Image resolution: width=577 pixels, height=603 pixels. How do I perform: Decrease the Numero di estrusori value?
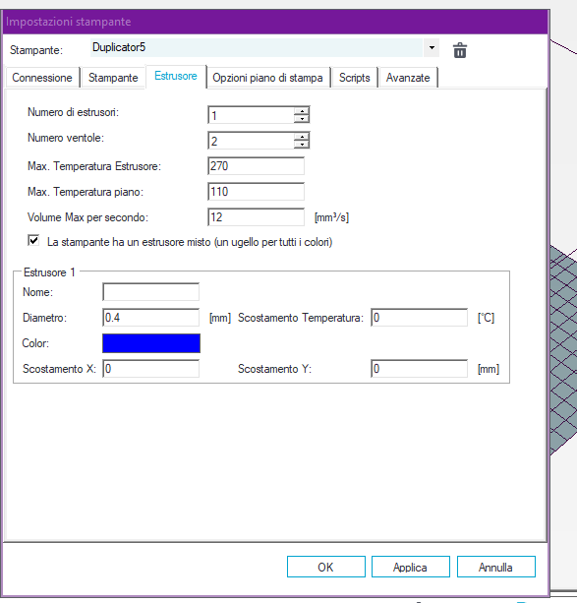coord(302,119)
